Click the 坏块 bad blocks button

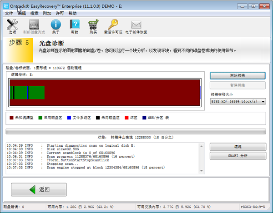pyautogui.click(x=238, y=147)
